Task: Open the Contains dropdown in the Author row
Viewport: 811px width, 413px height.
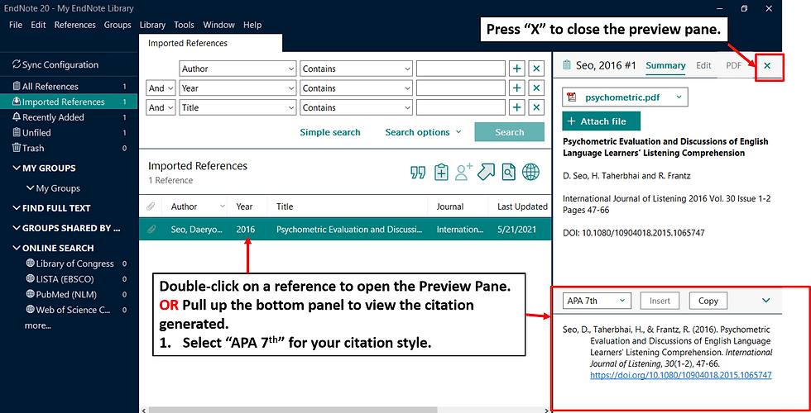Action: (x=357, y=69)
